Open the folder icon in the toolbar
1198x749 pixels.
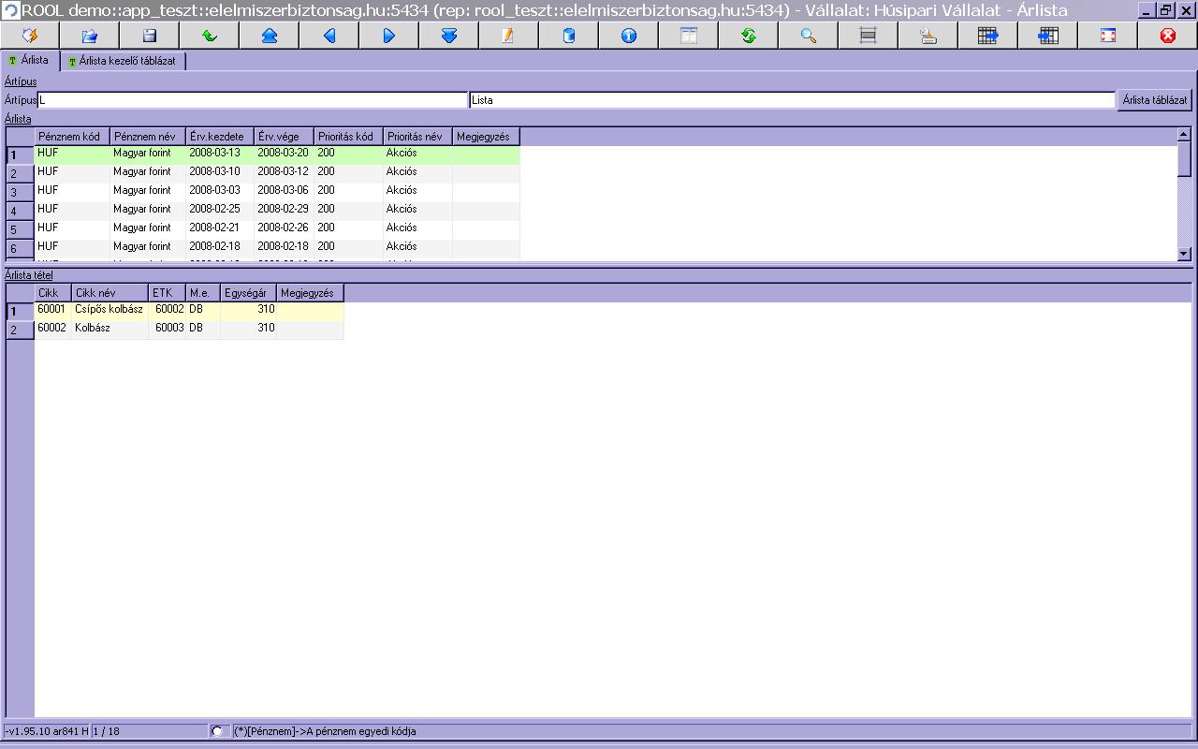tap(90, 36)
